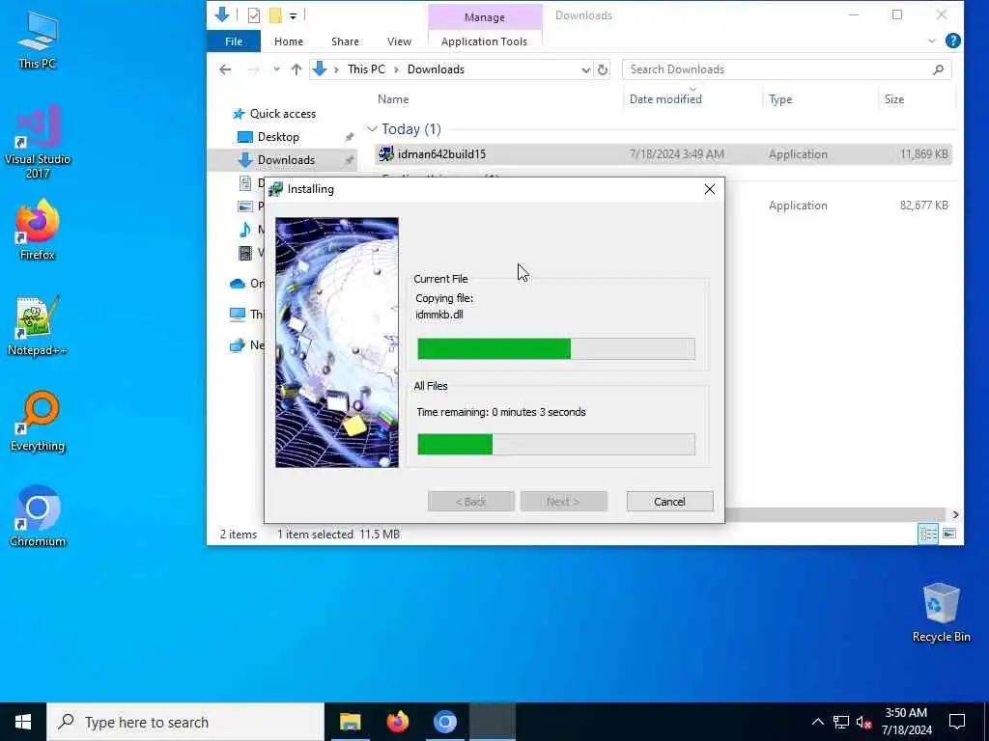Image resolution: width=989 pixels, height=741 pixels.
Task: Sort by the Size column
Action: 893,99
